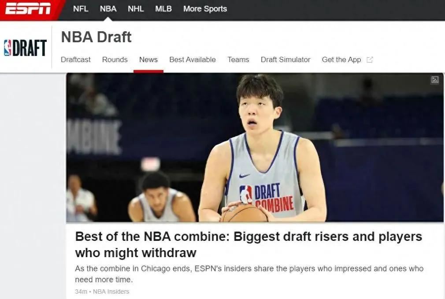Open the Teams tab
The image size is (445, 299).
click(238, 59)
